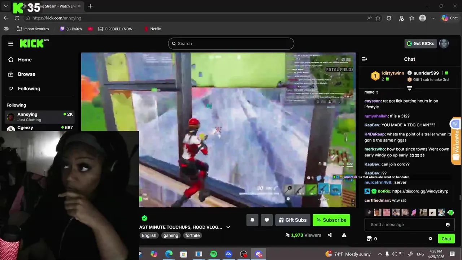Open the channel shop icon below chat
This screenshot has width=462, height=260.
point(369,239)
